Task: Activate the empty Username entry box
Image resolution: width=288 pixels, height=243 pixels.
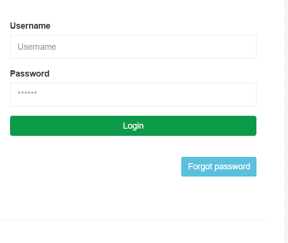Action: pyautogui.click(x=133, y=47)
